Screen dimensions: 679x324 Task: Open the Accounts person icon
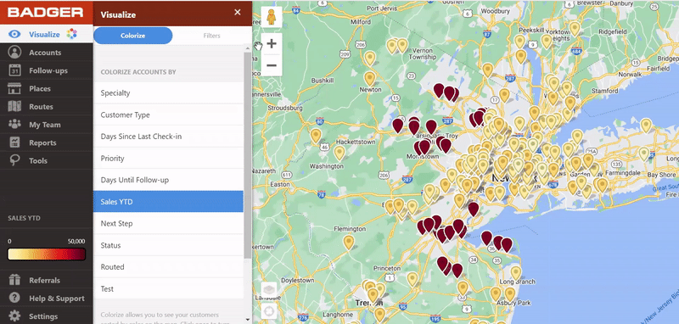14,53
